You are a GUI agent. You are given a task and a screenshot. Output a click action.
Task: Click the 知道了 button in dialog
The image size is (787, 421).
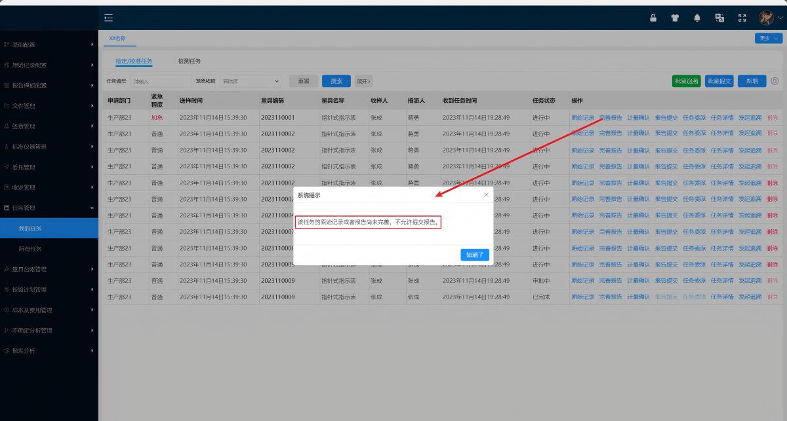tap(475, 255)
